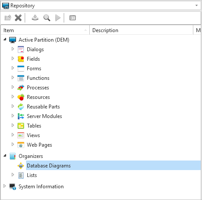Open the Repository panel dropdown arrow
Viewport: 202px width, 200px height.
pyautogui.click(x=196, y=6)
